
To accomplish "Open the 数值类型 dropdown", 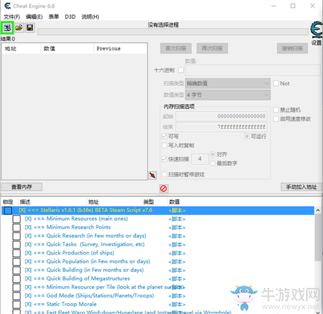I will click(x=227, y=95).
